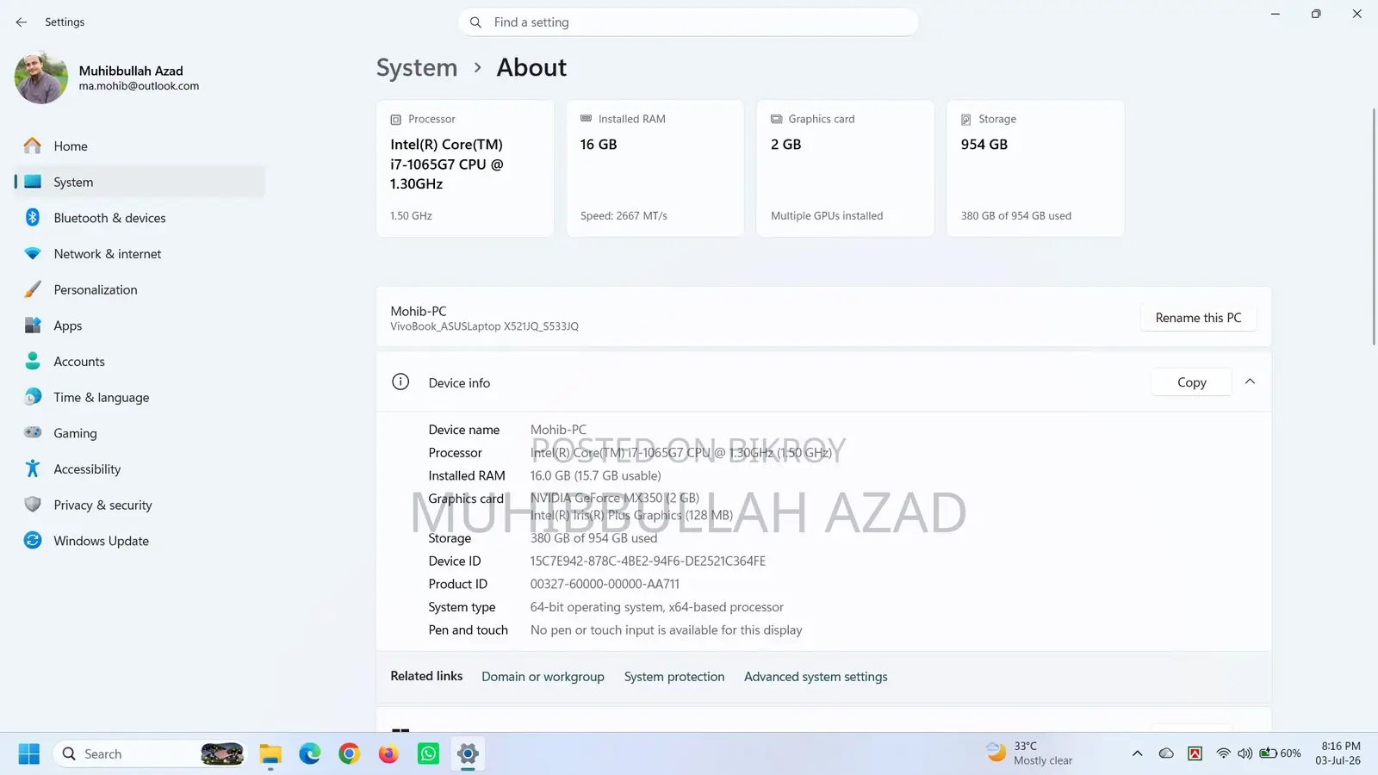Open Google Chrome from the taskbar

(x=350, y=754)
